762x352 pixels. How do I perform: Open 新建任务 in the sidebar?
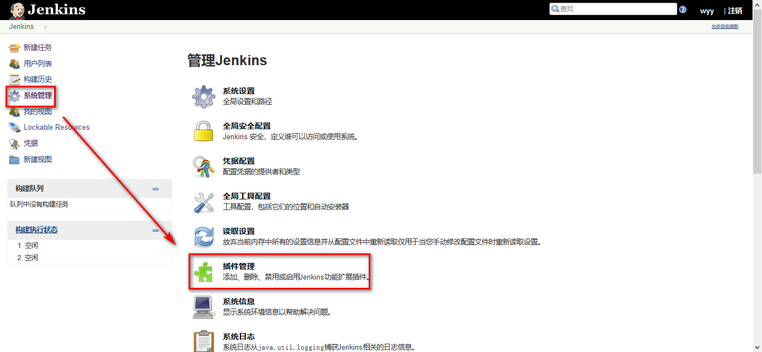(37, 48)
